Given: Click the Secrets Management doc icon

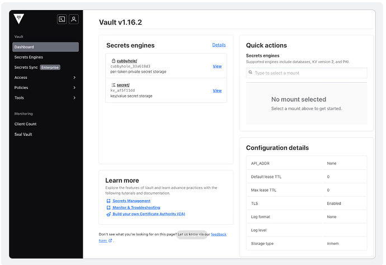Looking at the screenshot, I should 109,201.
